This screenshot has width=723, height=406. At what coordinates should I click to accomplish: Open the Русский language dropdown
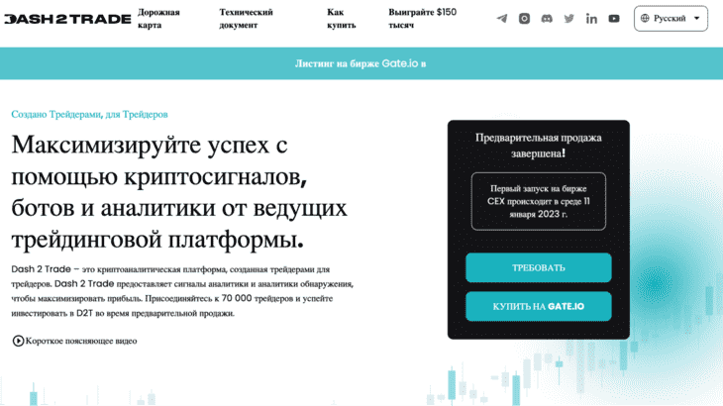click(x=671, y=19)
